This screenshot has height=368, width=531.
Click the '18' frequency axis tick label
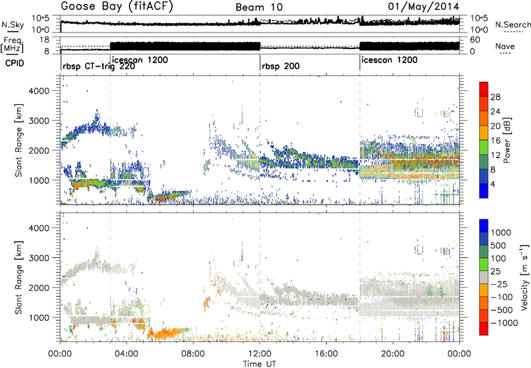(x=44, y=40)
